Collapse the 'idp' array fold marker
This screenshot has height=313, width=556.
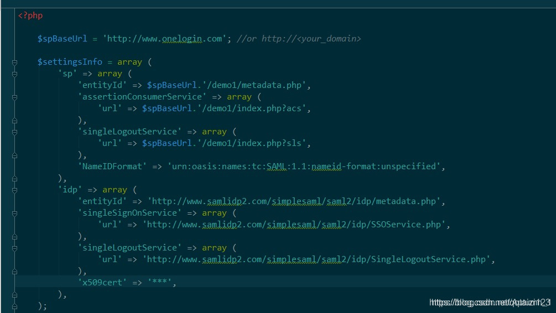[x=14, y=190]
